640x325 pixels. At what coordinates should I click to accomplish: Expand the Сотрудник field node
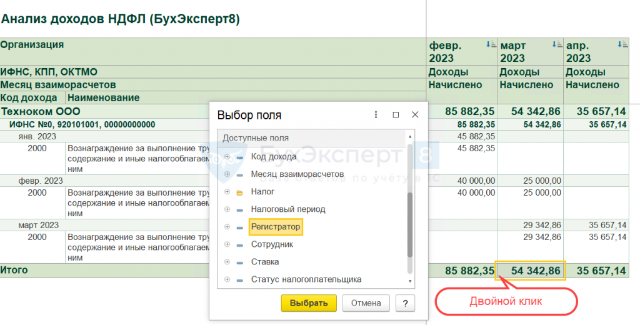tap(227, 244)
